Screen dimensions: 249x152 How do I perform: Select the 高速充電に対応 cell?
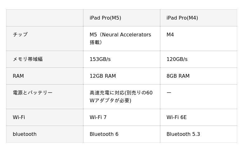point(121,96)
